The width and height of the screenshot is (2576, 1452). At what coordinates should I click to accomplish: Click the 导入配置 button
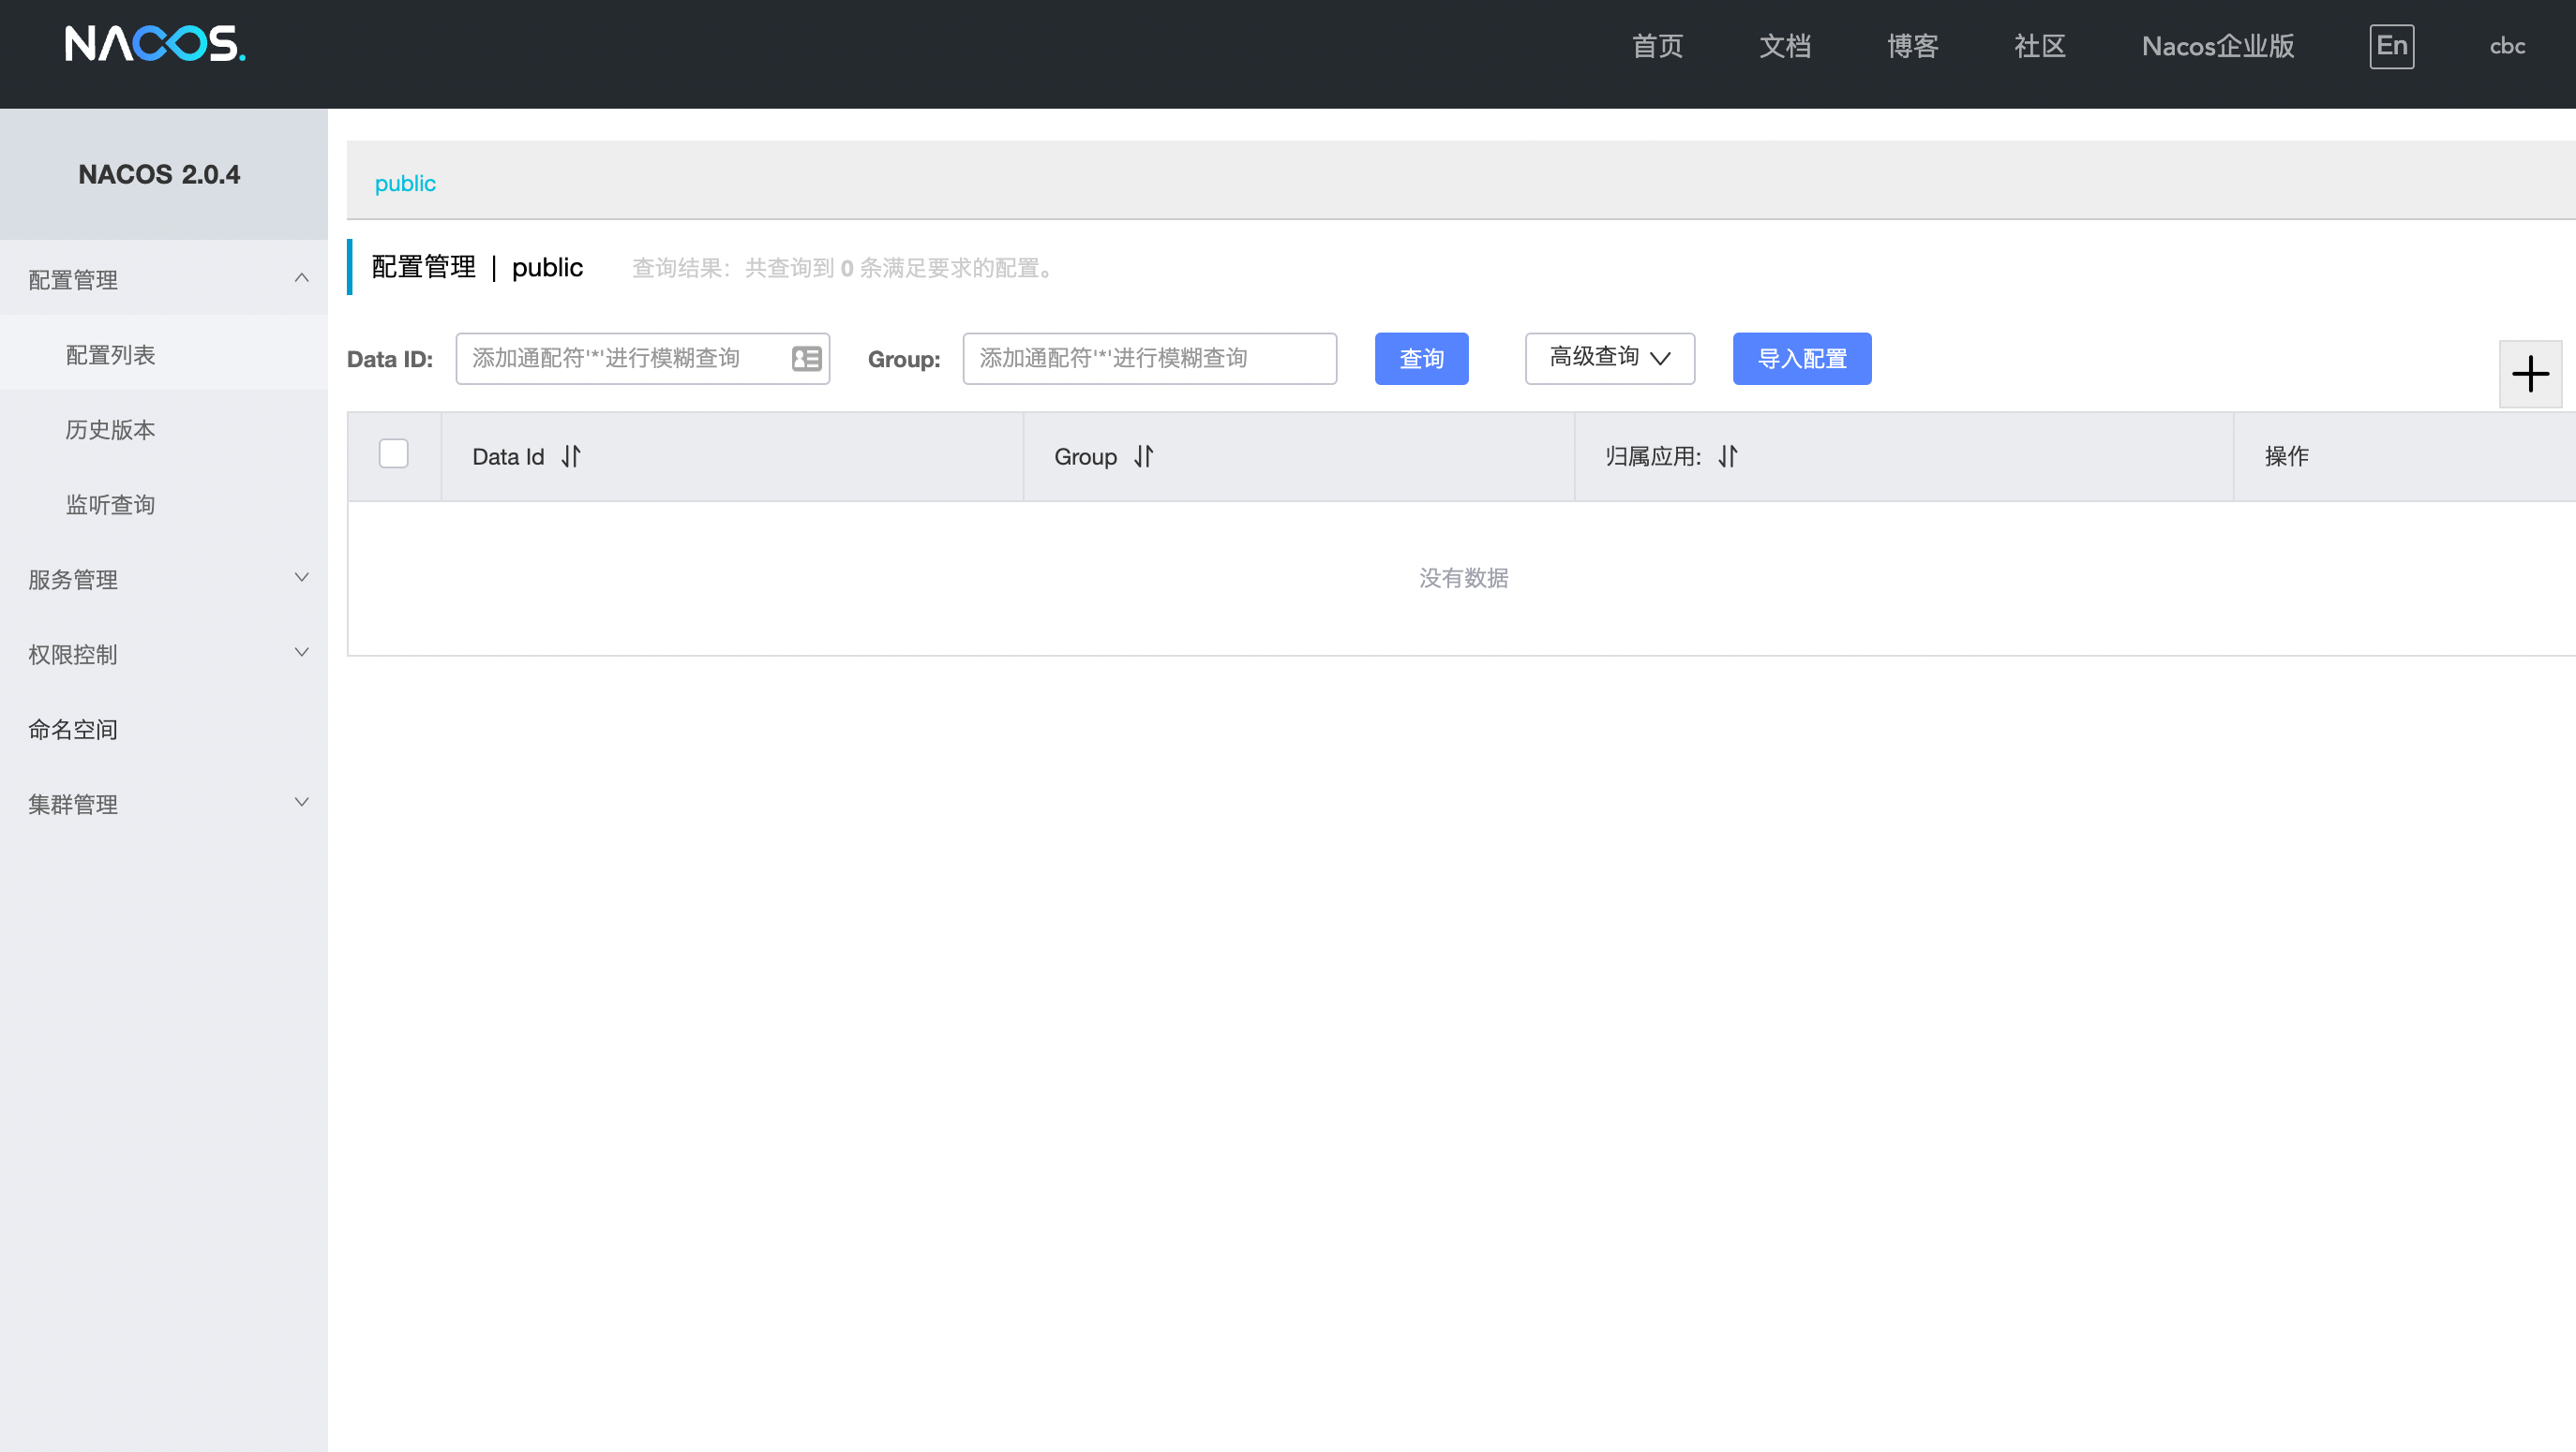click(x=1801, y=359)
